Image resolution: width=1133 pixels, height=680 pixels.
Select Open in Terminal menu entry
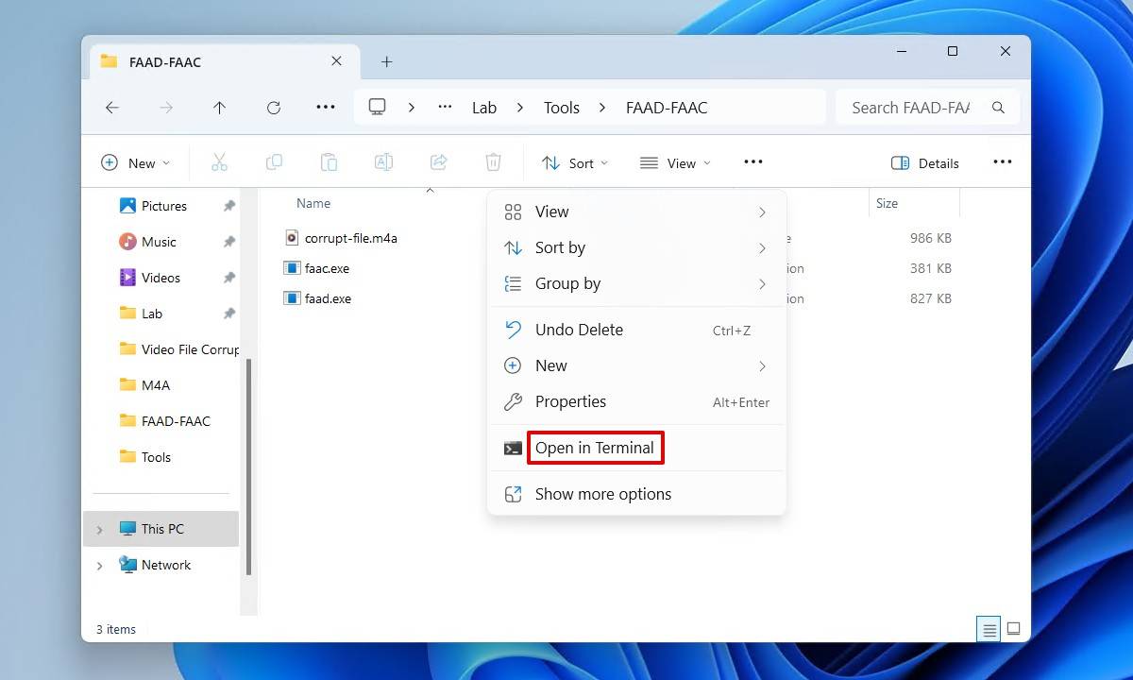pyautogui.click(x=594, y=448)
